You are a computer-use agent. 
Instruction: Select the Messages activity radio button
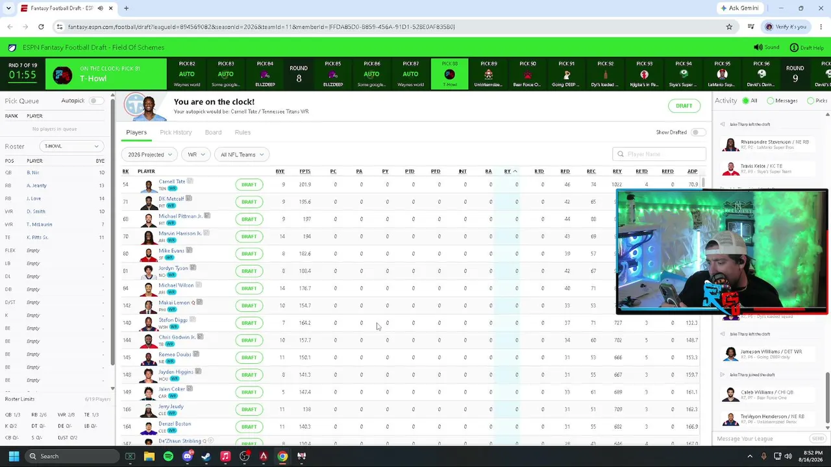tap(771, 101)
